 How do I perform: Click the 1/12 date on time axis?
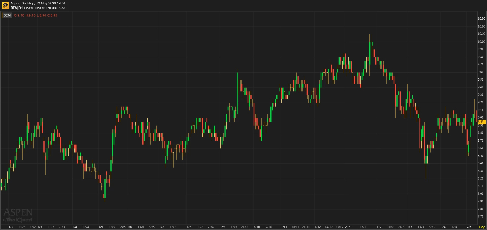[317, 226]
